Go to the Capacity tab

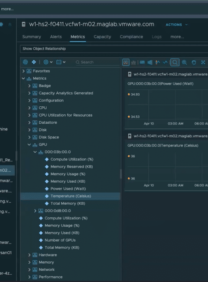(102, 37)
